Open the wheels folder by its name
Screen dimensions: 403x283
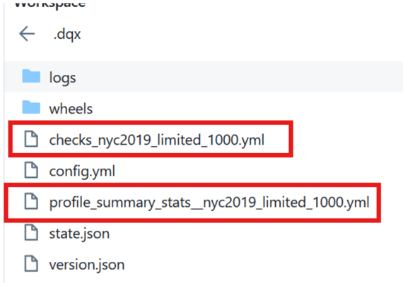71,109
